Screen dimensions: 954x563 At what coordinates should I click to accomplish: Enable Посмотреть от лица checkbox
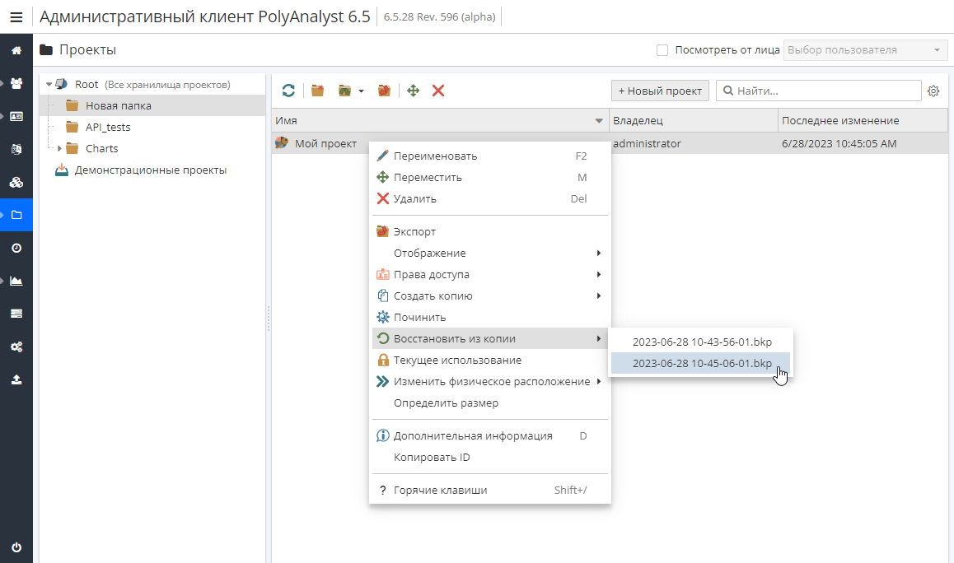662,50
